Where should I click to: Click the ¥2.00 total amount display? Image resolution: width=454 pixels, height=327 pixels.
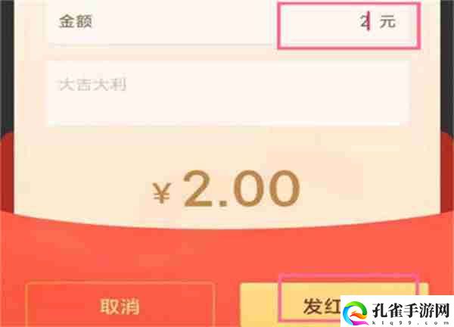click(x=226, y=188)
